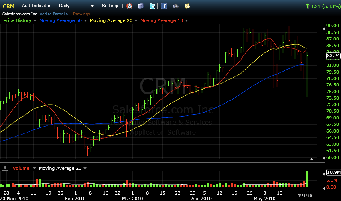Close the Volume panel with X
Screen dimensions: 341x201
[x=5, y=167]
